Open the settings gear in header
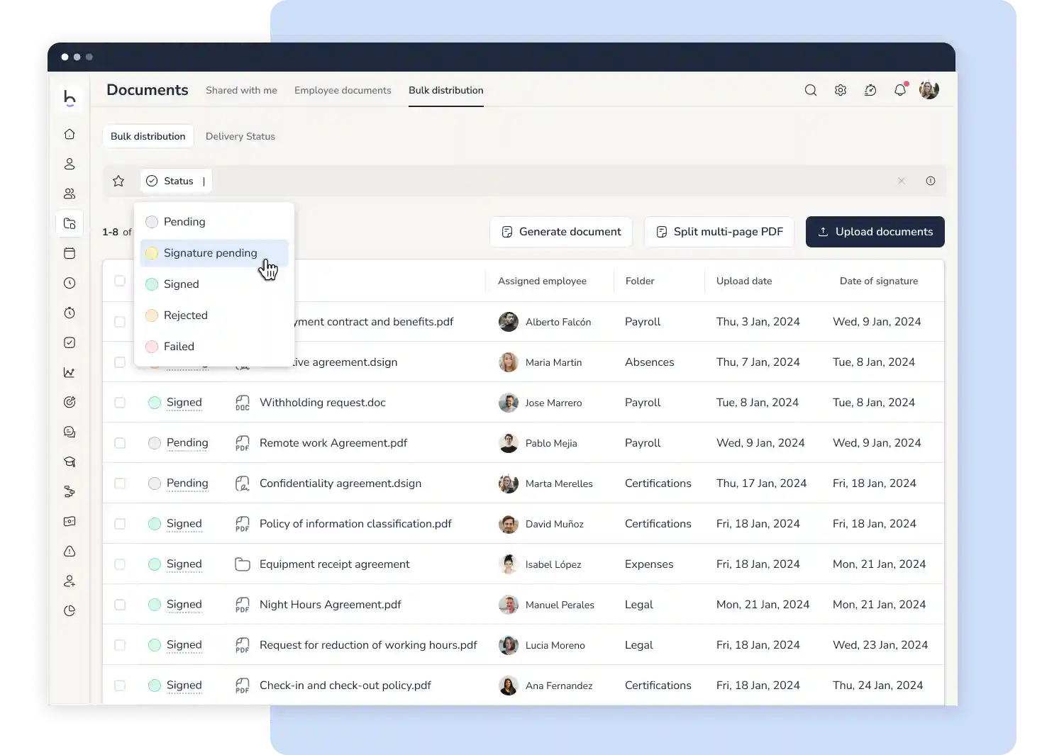1064x755 pixels. point(841,90)
